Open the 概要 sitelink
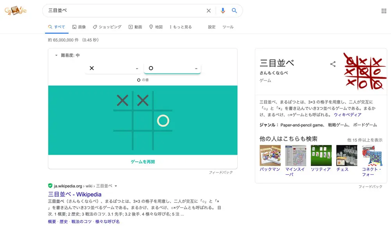 coord(52,222)
